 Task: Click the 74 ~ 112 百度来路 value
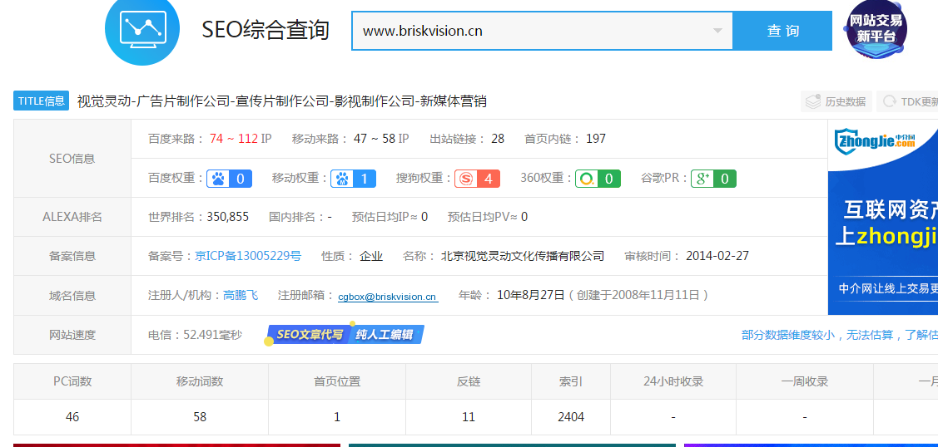[x=234, y=139]
